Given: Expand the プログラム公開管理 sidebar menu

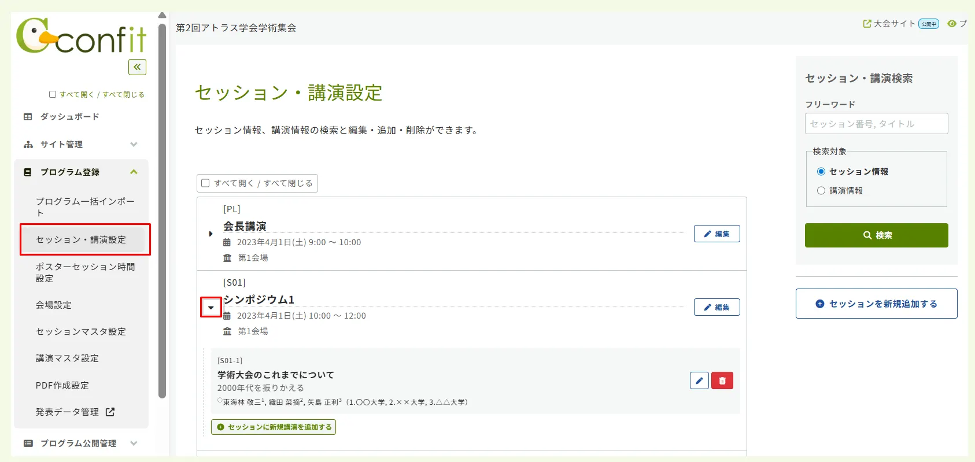Looking at the screenshot, I should (81, 443).
